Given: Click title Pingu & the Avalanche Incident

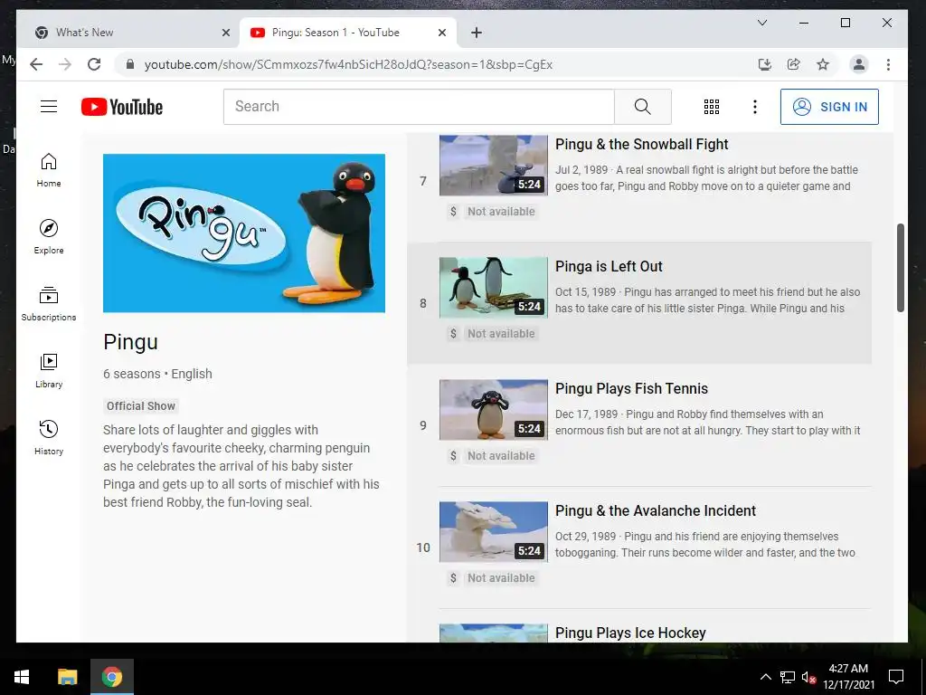Looking at the screenshot, I should 656,511.
